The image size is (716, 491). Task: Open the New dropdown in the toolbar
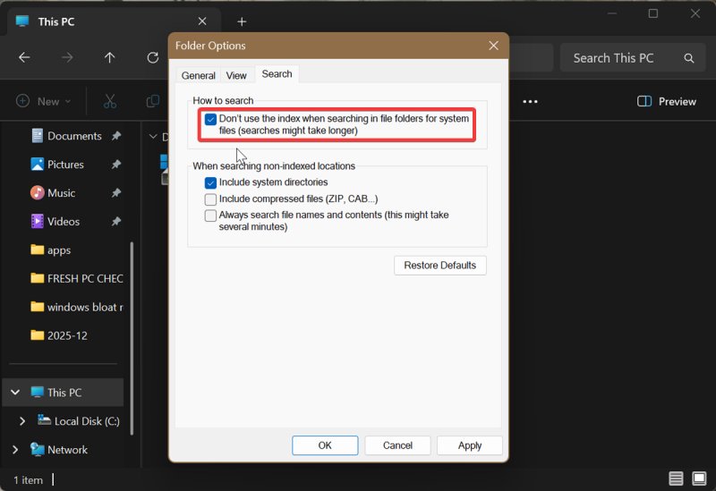pyautogui.click(x=43, y=101)
